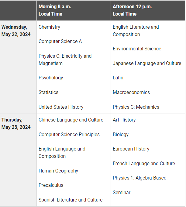Click the Latin exam entry
The image size is (186, 207).
point(118,78)
